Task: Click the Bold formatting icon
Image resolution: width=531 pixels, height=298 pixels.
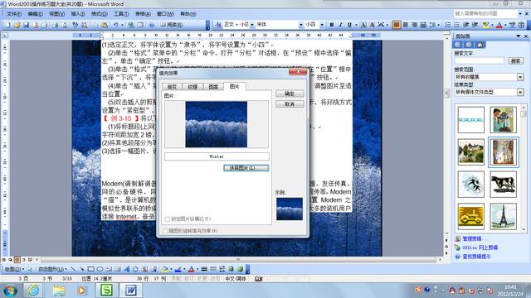Action: click(332, 25)
